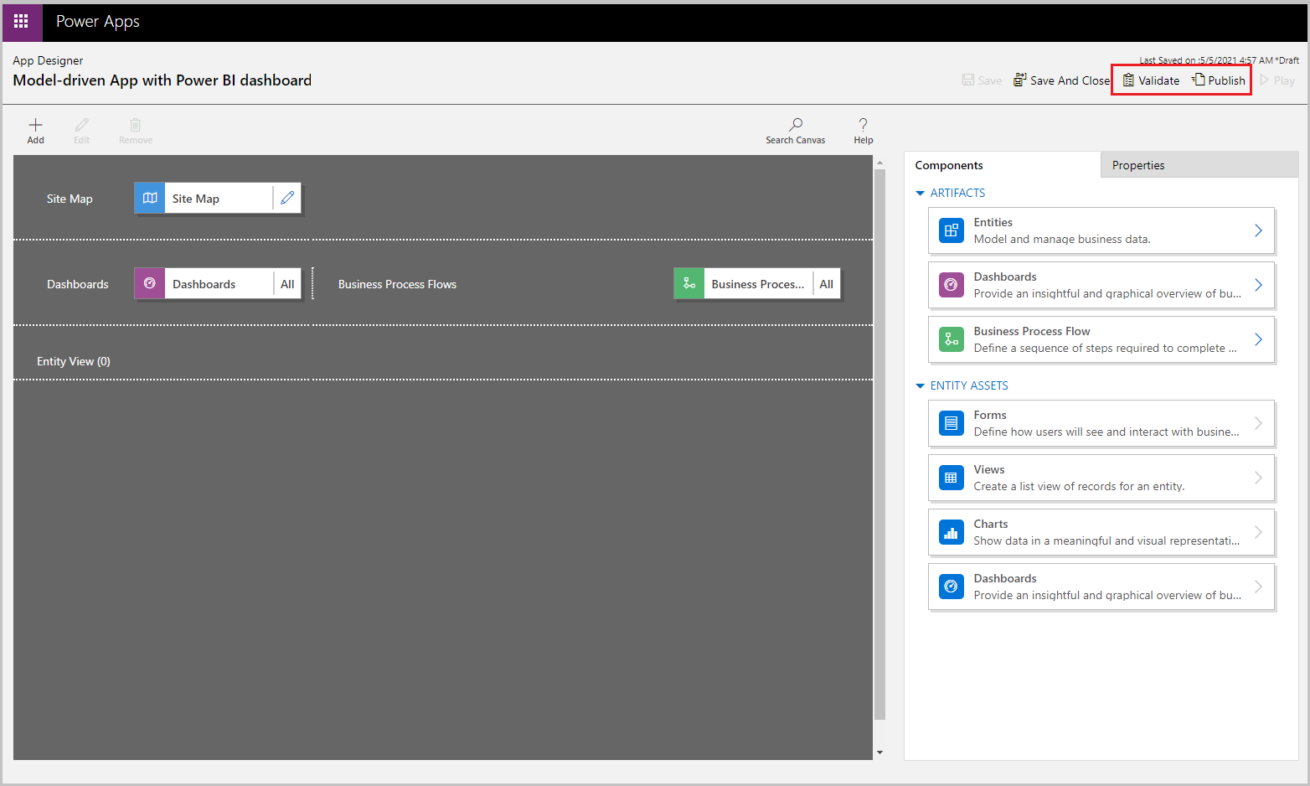Publish the app
The image size is (1310, 786).
(x=1219, y=80)
